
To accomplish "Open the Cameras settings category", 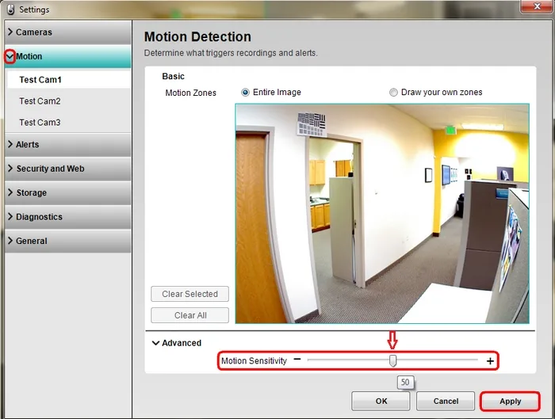I will (68, 32).
